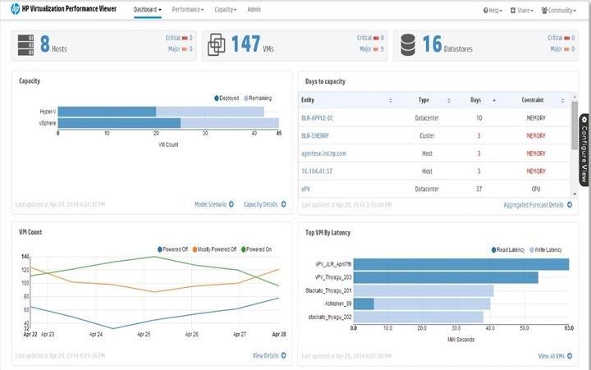This screenshot has width=591, height=370.
Task: Open the BLR-APPLE-DC entity link
Action: tap(318, 118)
